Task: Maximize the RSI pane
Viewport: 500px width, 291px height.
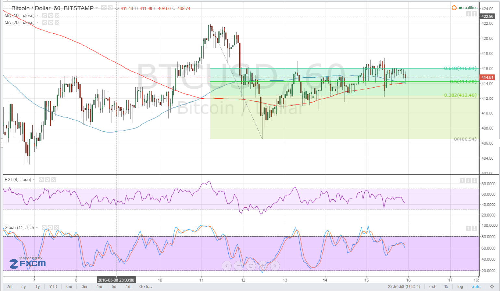Action: (x=474, y=180)
